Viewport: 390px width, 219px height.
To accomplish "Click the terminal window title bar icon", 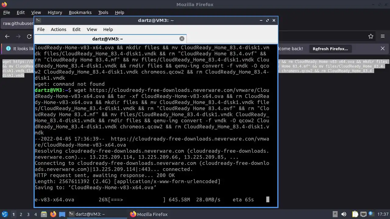I will tap(38, 20).
